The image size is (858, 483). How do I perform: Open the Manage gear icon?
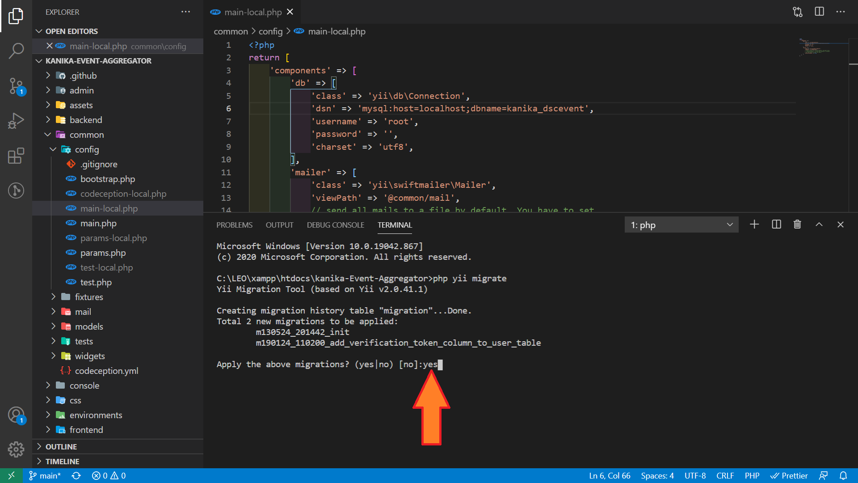coord(16,449)
